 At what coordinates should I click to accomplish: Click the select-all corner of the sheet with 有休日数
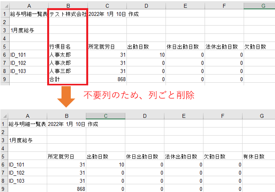click(x=4, y=116)
